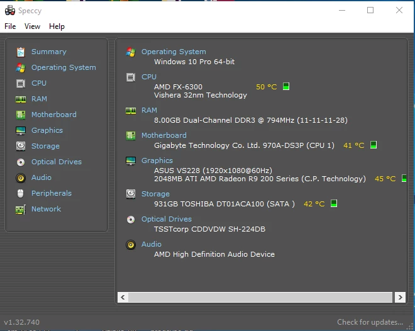The height and width of the screenshot is (331, 415).
Task: Click the Windows flag icon in summary pane
Action: click(131, 52)
